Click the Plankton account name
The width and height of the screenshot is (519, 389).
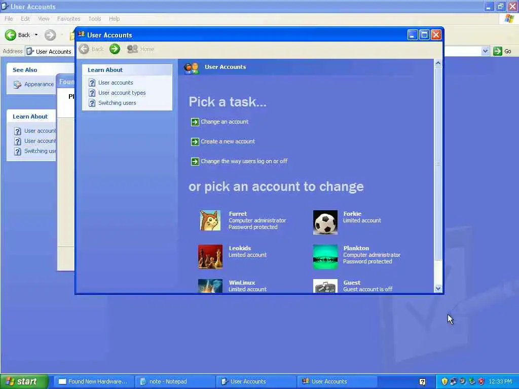[356, 248]
